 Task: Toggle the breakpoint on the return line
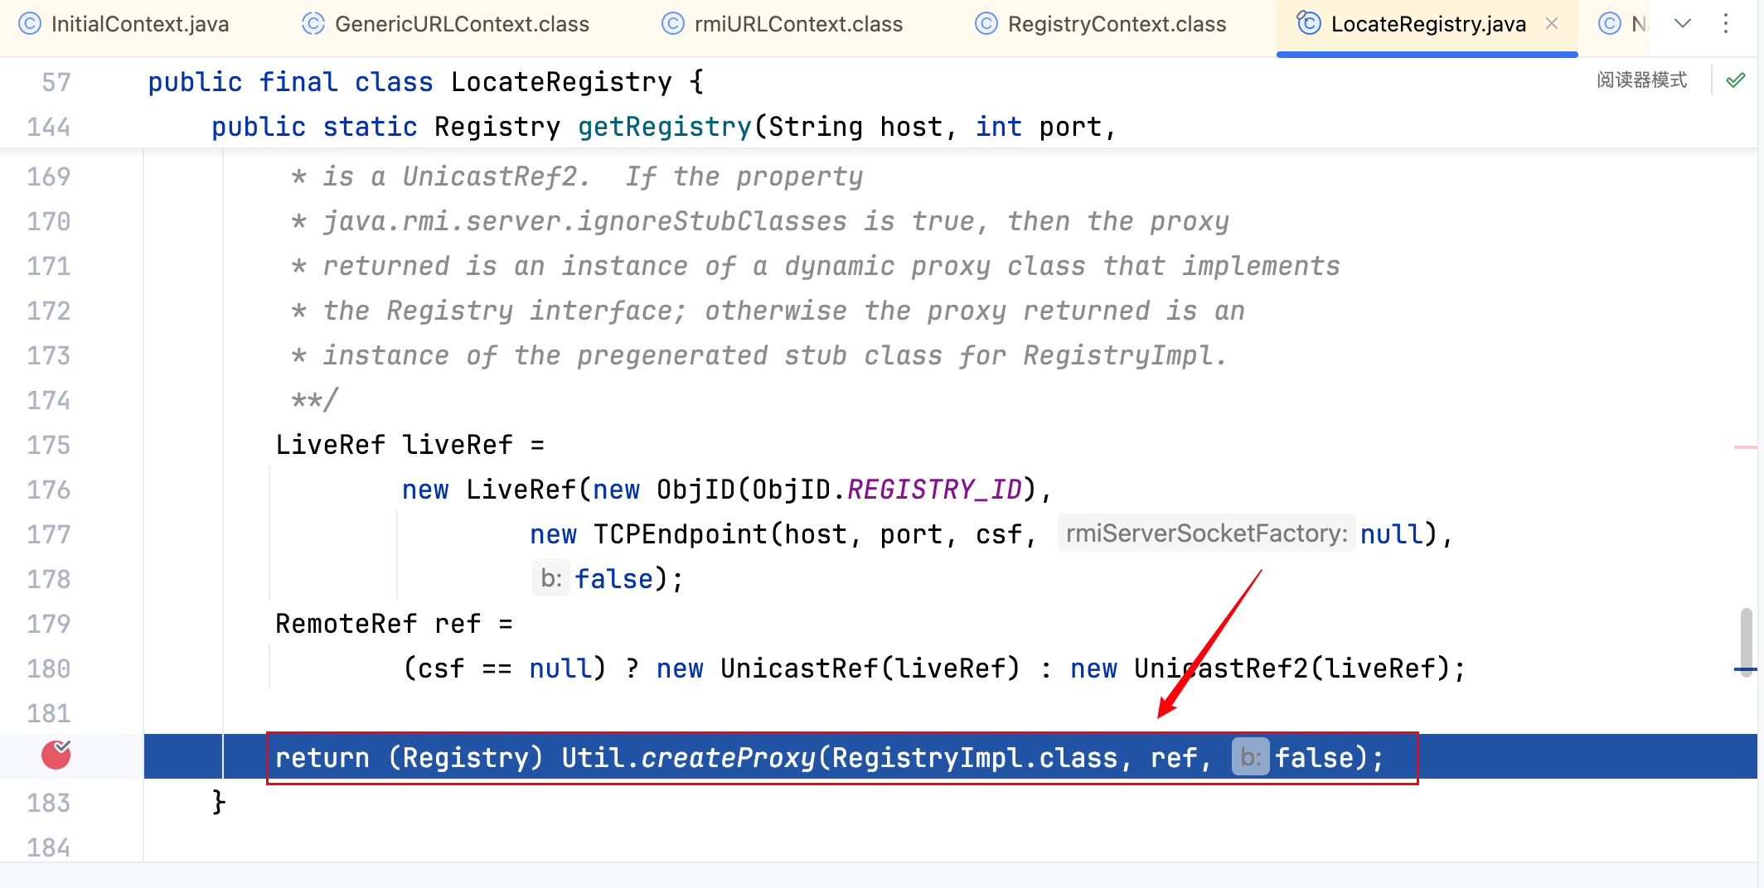56,755
